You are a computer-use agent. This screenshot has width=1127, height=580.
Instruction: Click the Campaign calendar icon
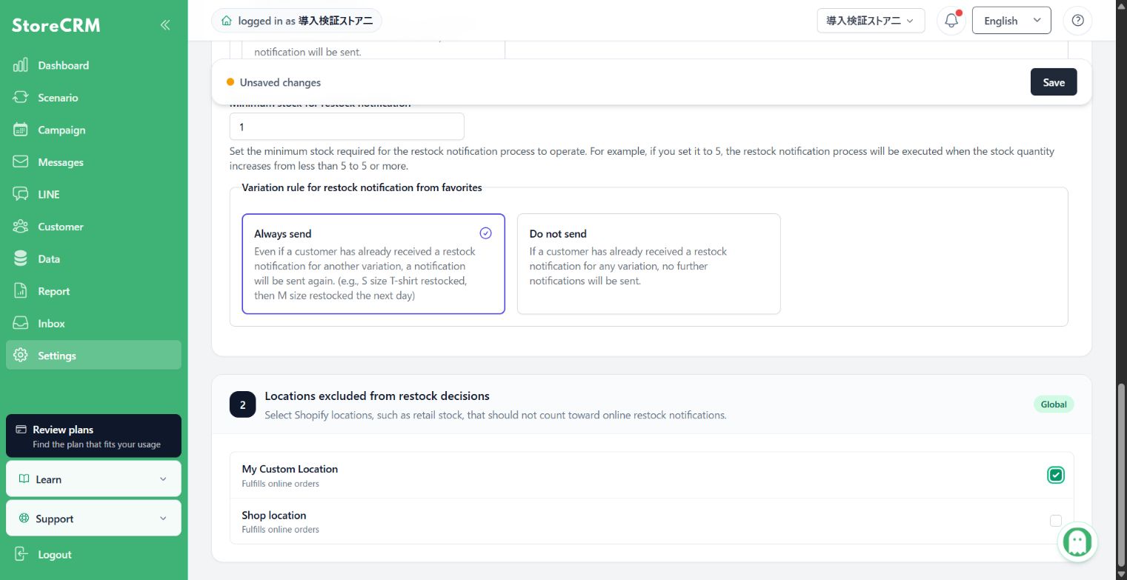[21, 130]
